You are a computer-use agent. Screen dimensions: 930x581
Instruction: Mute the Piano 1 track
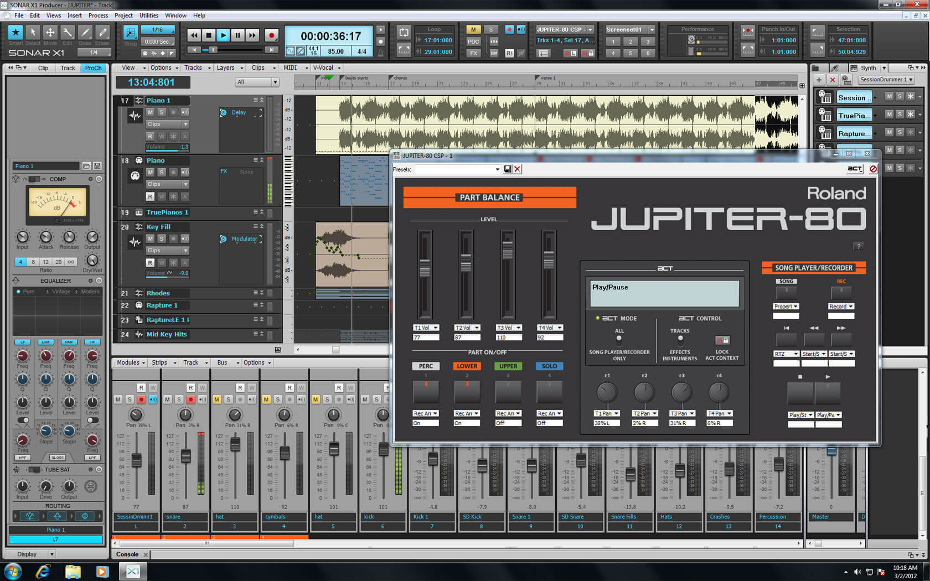tap(150, 112)
